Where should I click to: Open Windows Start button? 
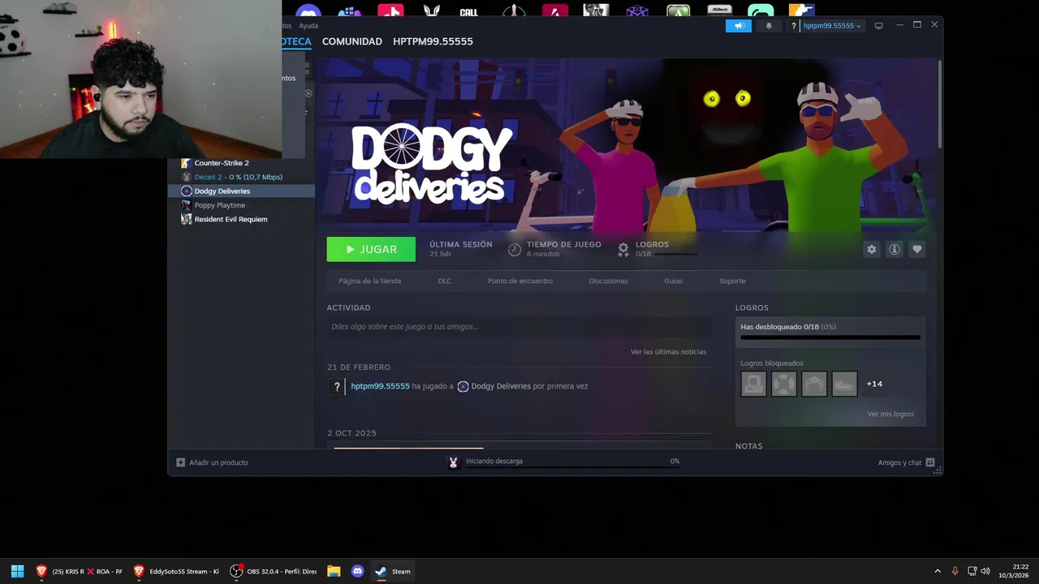[17, 571]
